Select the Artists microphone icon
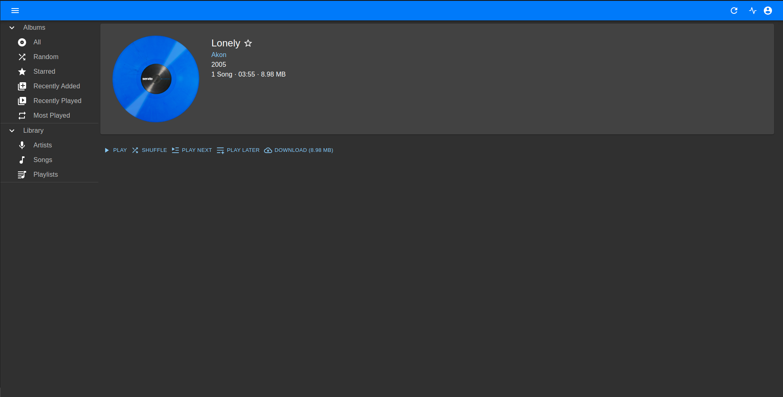 tap(22, 145)
